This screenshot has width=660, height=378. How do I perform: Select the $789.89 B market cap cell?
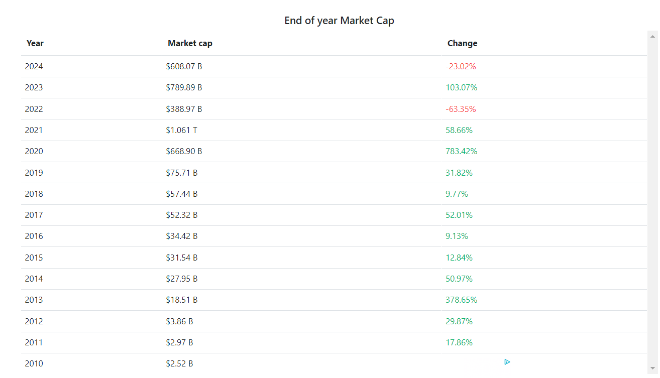click(x=184, y=87)
